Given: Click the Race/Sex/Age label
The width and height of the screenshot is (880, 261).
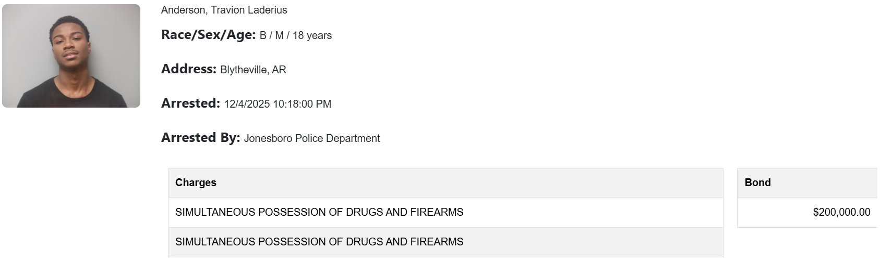Looking at the screenshot, I should (208, 35).
